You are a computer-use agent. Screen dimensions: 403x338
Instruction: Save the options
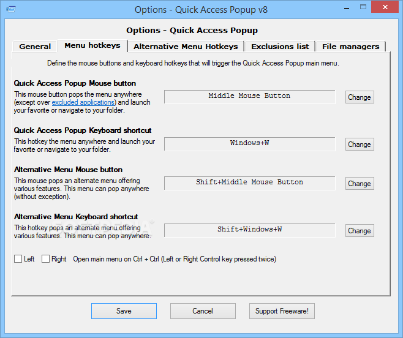124,311
